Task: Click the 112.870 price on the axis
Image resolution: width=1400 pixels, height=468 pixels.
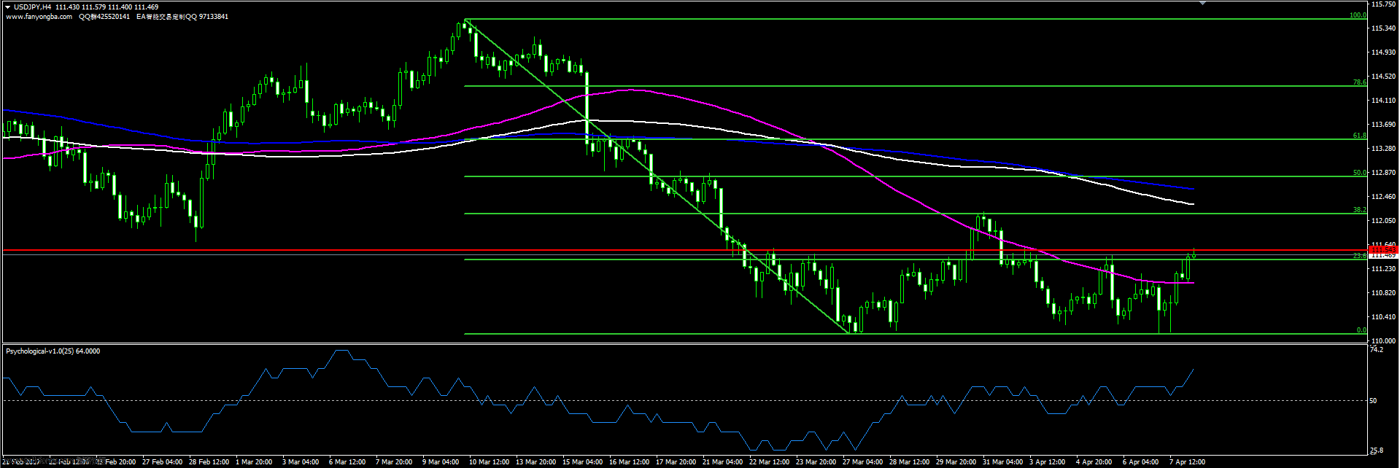Action: [1383, 173]
